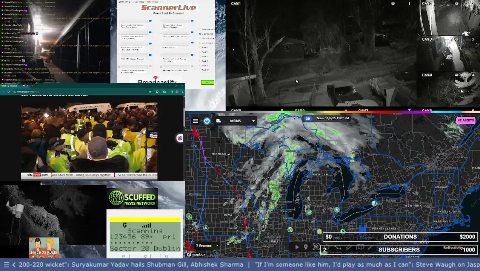Open the radar app hamburger menu
Image resolution: width=480 pixels, height=271 pixels.
(x=195, y=121)
